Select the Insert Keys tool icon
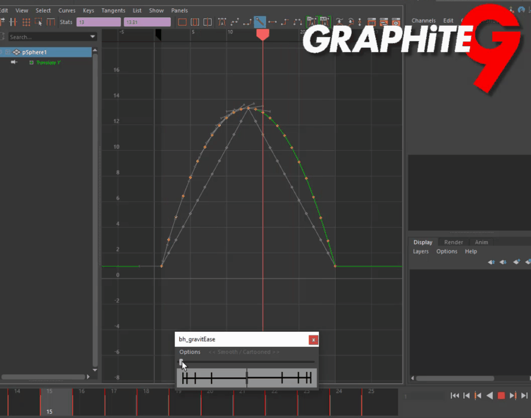This screenshot has height=418, width=531. pos(13,22)
